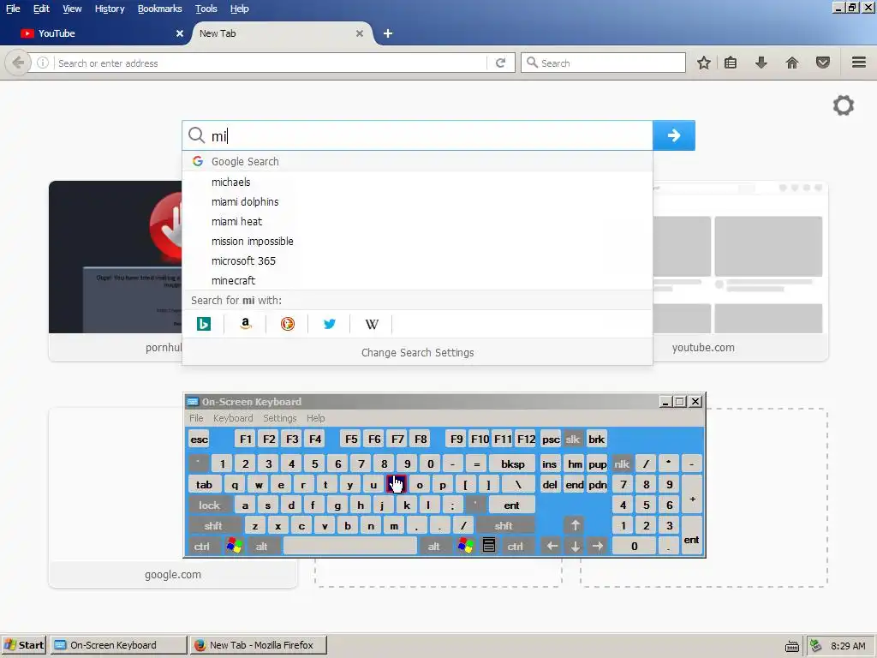Click site information icon in address bar
The height and width of the screenshot is (658, 877).
(x=43, y=63)
